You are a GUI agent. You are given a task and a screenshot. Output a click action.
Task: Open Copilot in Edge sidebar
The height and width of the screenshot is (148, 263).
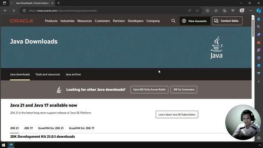pos(258,11)
